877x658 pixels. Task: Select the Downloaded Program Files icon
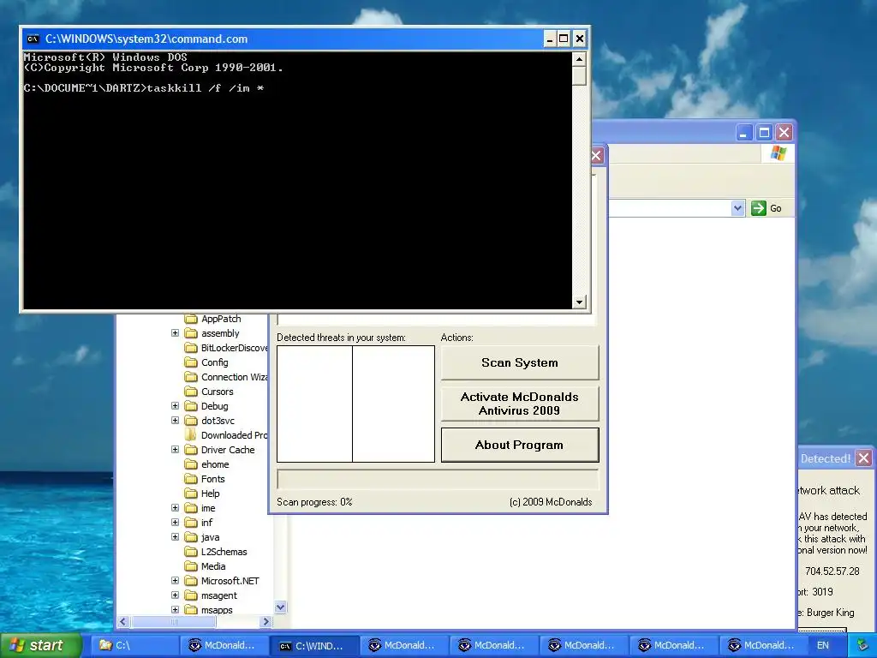point(191,435)
